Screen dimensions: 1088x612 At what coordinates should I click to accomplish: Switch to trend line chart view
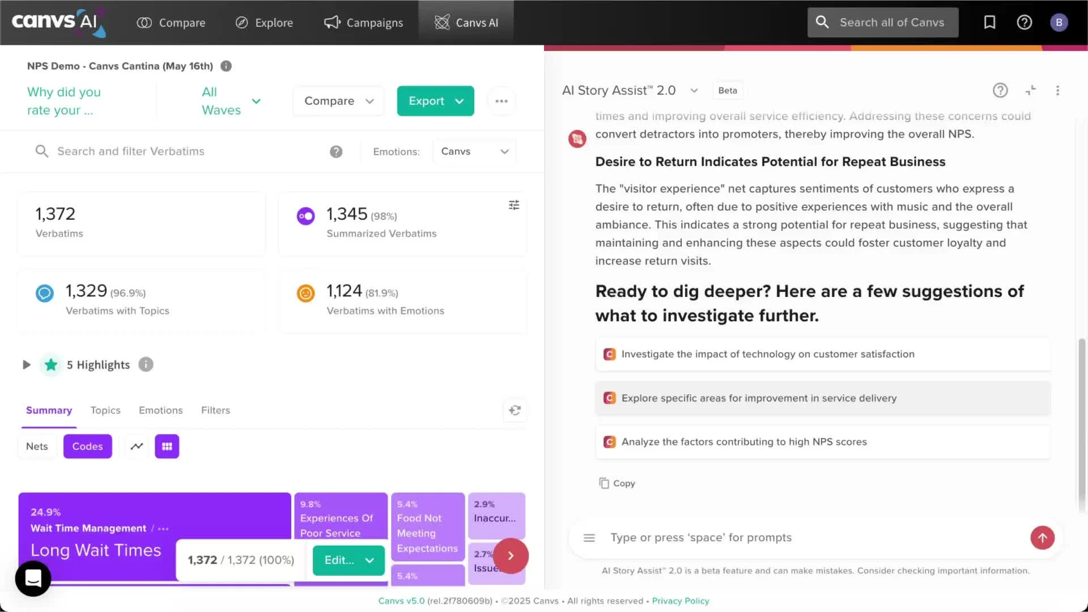click(x=137, y=447)
